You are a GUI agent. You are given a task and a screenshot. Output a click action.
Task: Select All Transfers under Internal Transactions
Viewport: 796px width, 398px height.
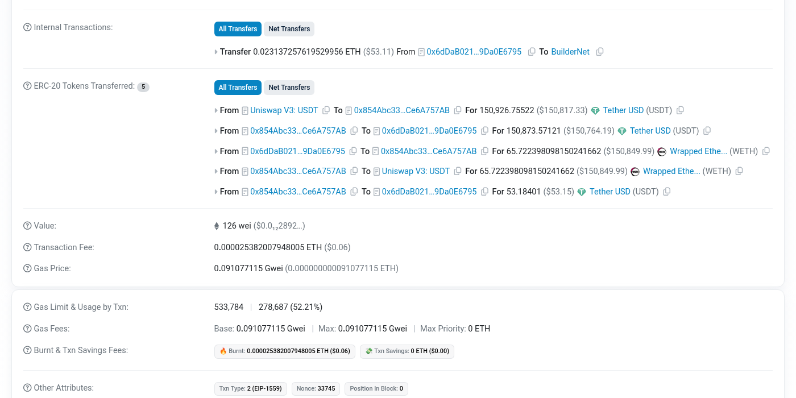238,29
